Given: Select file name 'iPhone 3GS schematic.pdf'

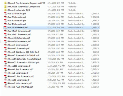Looking at the screenshot, I should (x=19, y=42).
